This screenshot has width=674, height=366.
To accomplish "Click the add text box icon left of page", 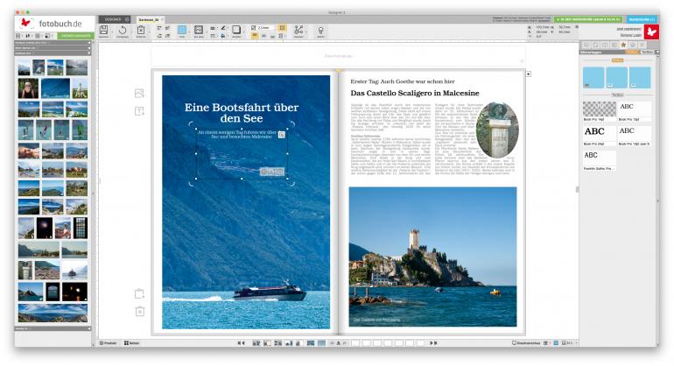I will coord(139,111).
